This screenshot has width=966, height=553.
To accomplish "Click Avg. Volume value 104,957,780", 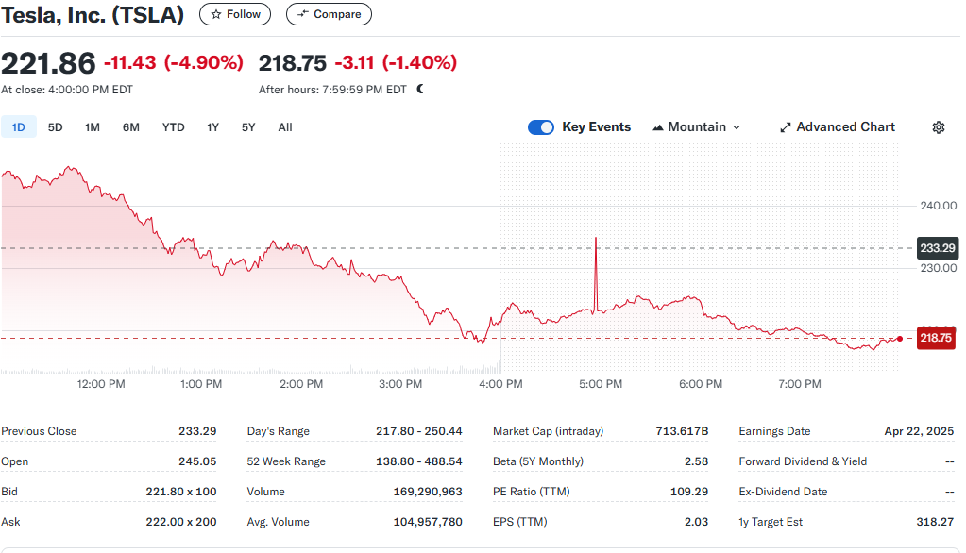I will tap(428, 522).
